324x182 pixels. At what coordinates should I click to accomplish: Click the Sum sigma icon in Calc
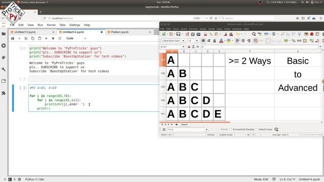193,47
